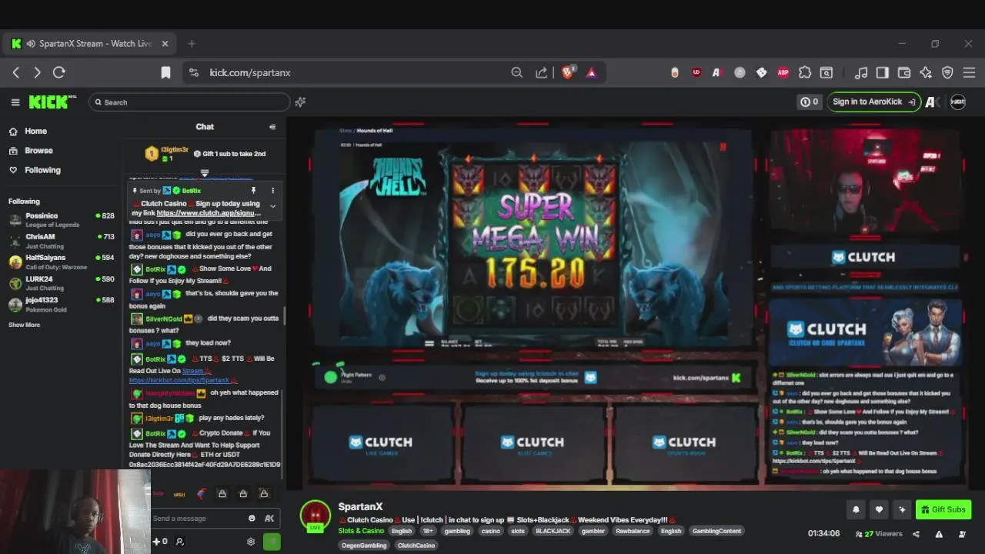Image resolution: width=985 pixels, height=554 pixels.
Task: Open Brave Leo AI sparkle icon
Action: click(926, 72)
